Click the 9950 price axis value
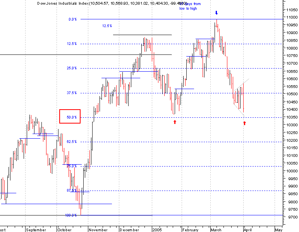 (292, 179)
